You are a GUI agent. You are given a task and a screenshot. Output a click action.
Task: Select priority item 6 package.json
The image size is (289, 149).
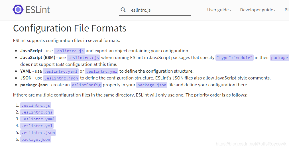(36, 139)
